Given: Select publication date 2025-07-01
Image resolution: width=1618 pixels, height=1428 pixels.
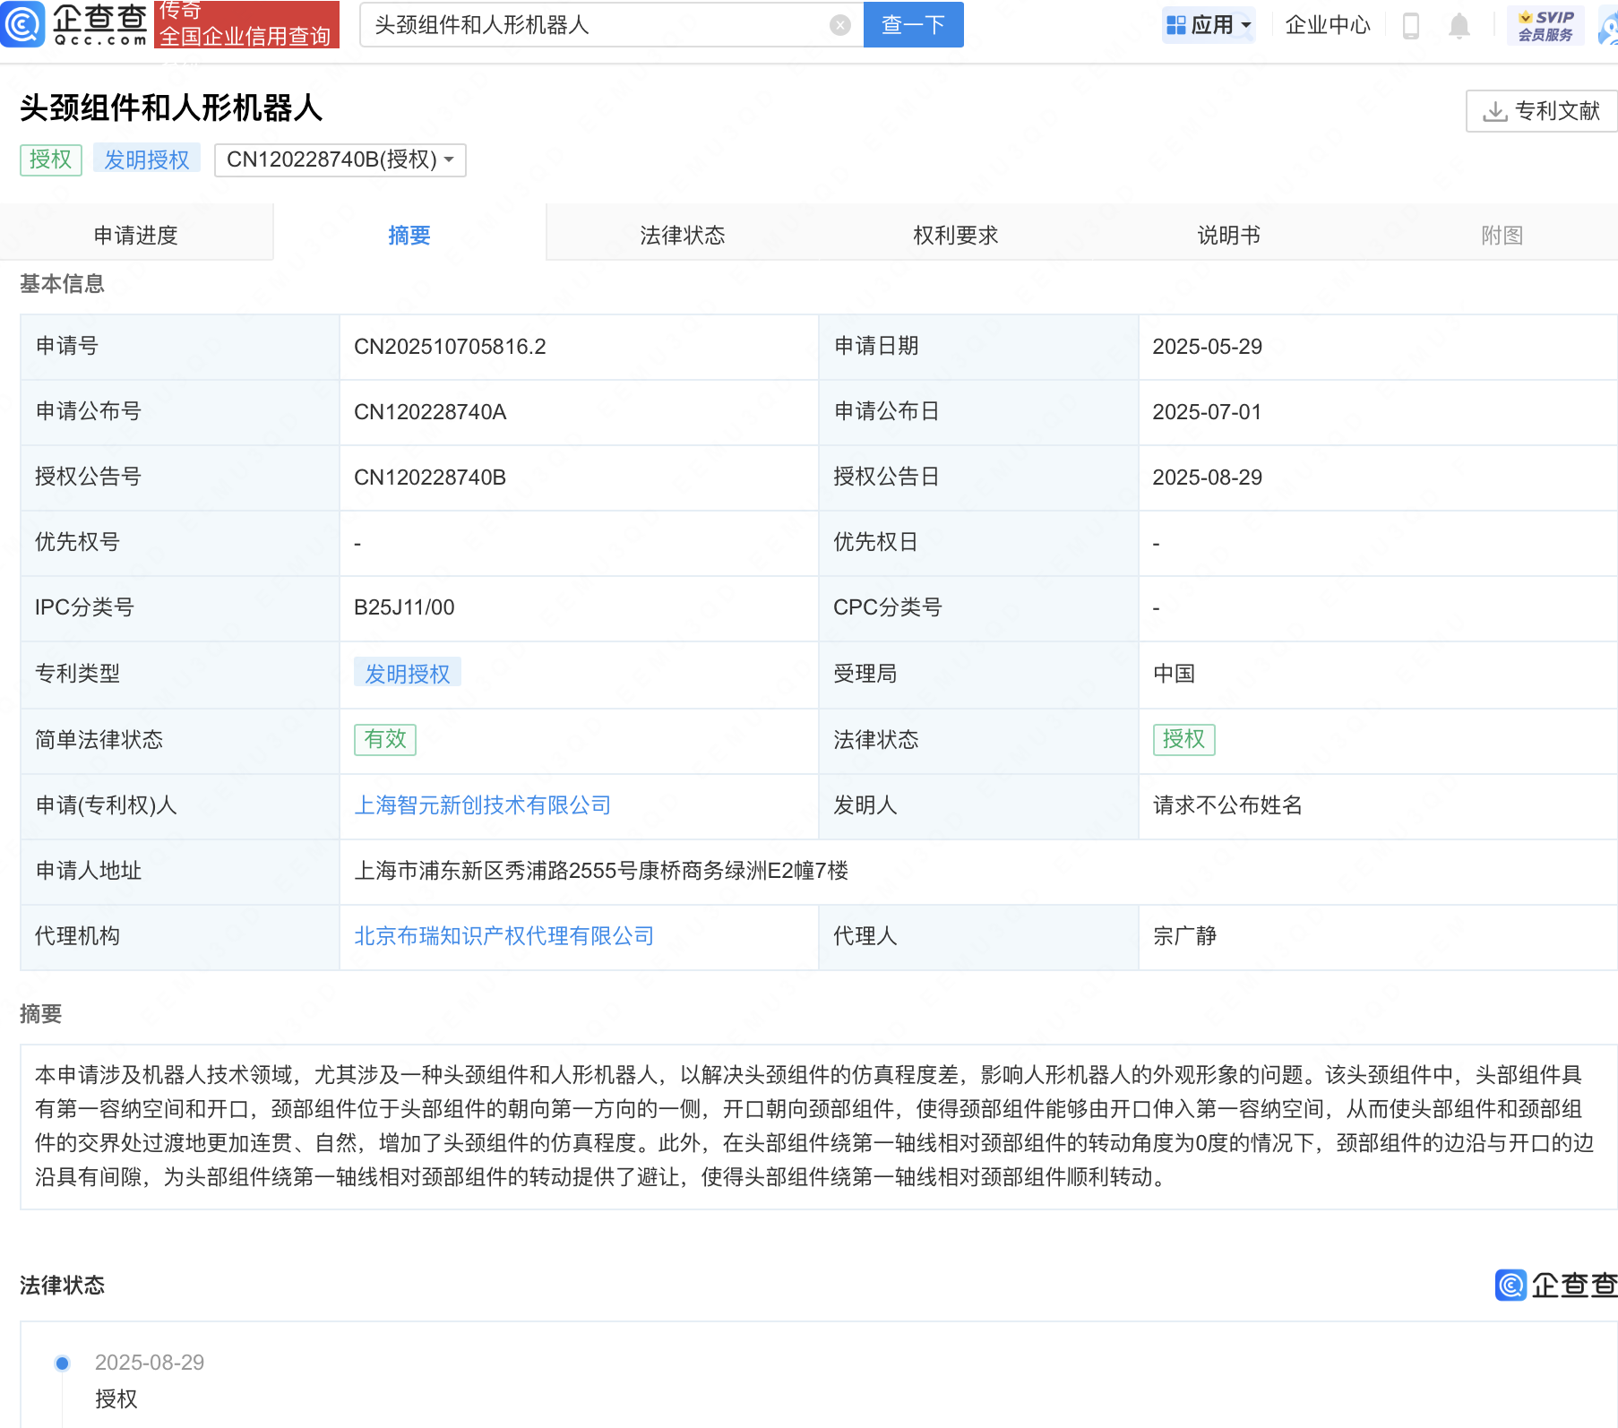Looking at the screenshot, I should (1207, 412).
